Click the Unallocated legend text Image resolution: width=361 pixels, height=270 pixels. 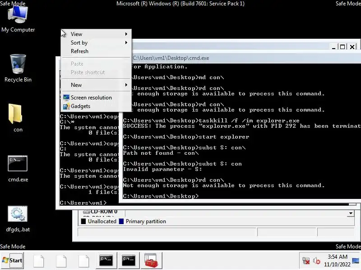coord(102,221)
